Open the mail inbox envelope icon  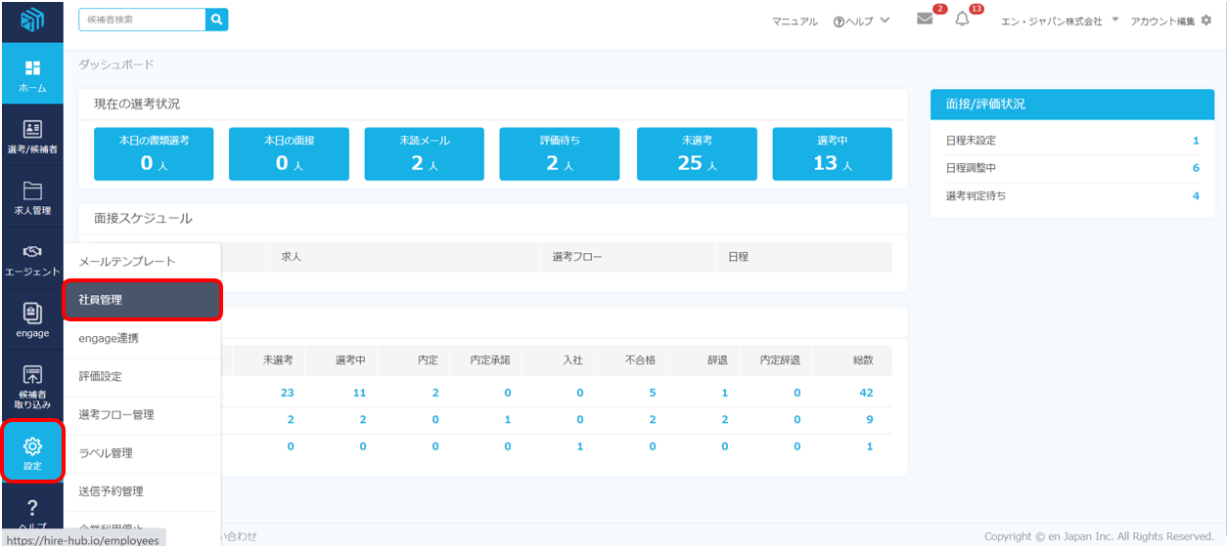pos(925,20)
